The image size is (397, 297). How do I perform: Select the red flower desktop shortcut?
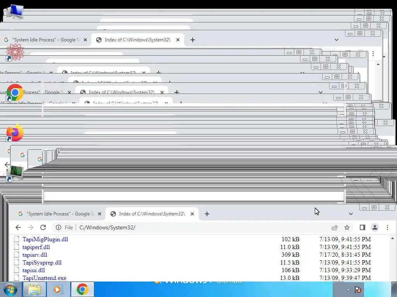(15, 52)
